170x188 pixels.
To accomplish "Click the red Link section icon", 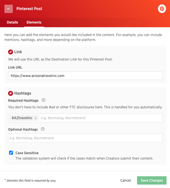I will pyautogui.click(x=10, y=52).
